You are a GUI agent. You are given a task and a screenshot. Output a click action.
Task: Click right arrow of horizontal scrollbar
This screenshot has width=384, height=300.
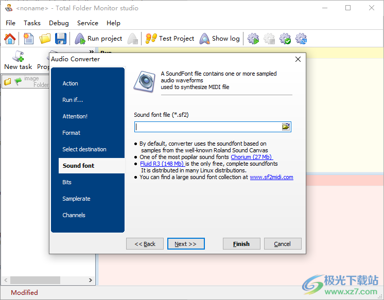[91, 280]
